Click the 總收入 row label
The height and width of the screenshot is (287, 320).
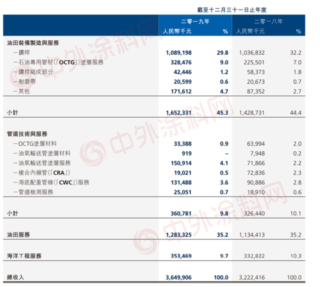click(15, 277)
